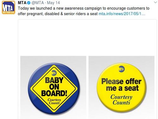Open the May 14 timestamp permalink
The height and width of the screenshot is (119, 158).
pyautogui.click(x=53, y=3)
